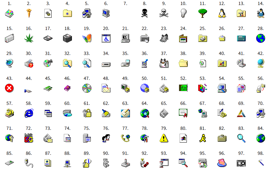Click the circular saw icon numbered 23
The height and width of the screenshot is (172, 269).
164,38
